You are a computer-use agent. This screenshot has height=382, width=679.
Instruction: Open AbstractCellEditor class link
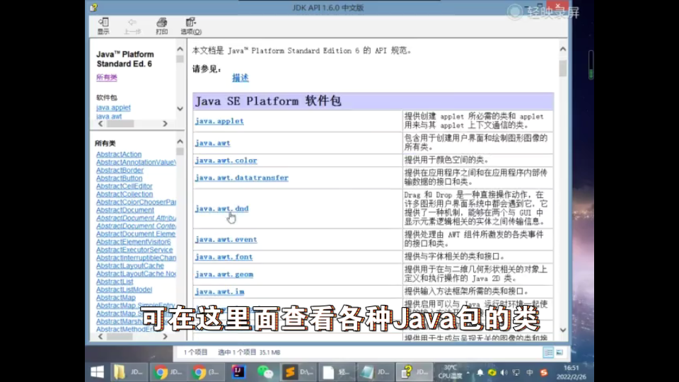click(124, 186)
